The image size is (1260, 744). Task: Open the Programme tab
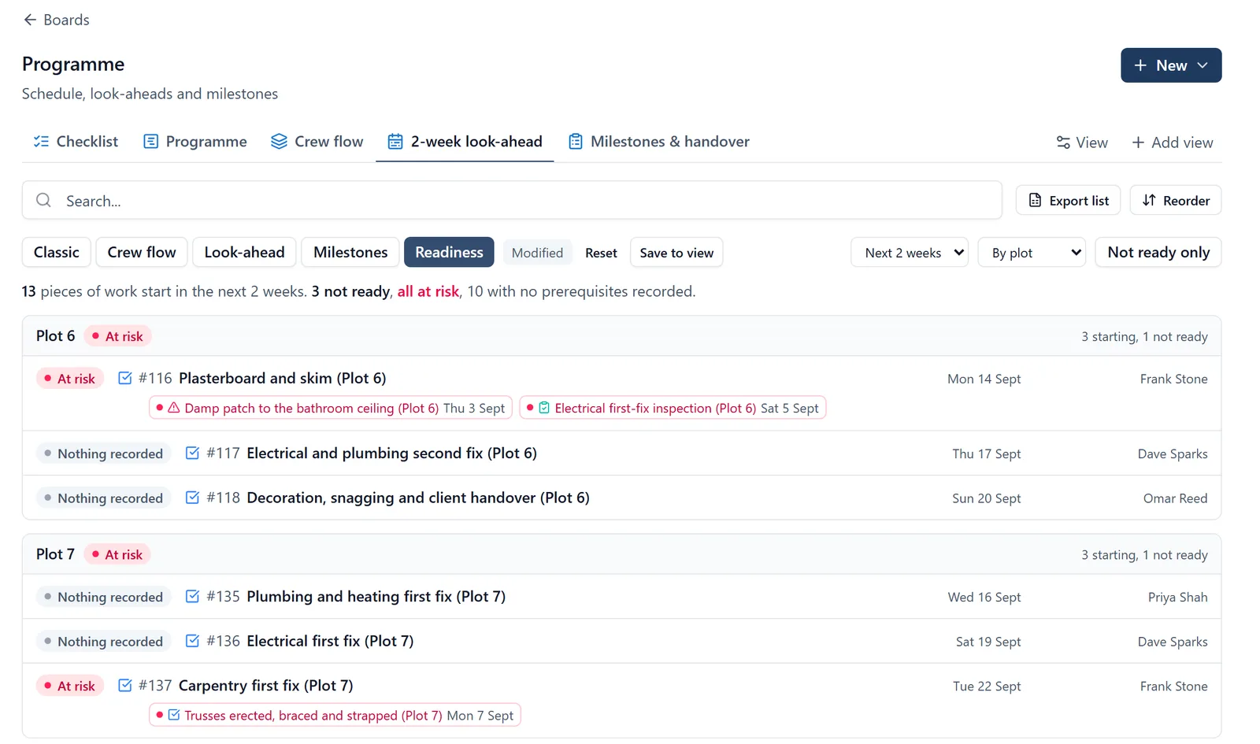point(195,142)
